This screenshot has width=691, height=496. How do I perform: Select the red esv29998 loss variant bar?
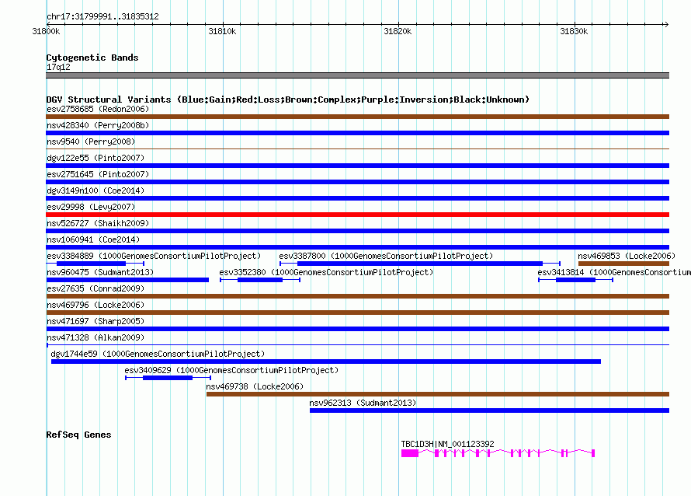pyautogui.click(x=357, y=215)
